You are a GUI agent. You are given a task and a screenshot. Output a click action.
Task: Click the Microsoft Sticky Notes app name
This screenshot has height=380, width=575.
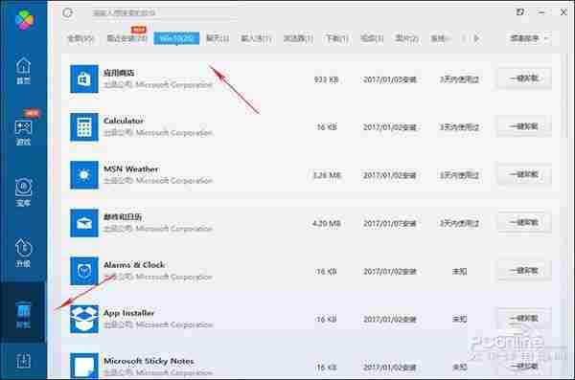[x=149, y=361]
